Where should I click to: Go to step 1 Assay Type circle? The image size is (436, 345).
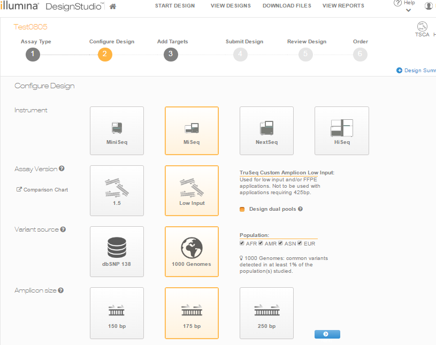[x=33, y=54]
